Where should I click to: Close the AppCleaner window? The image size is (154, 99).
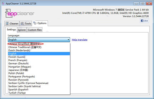(149, 4)
